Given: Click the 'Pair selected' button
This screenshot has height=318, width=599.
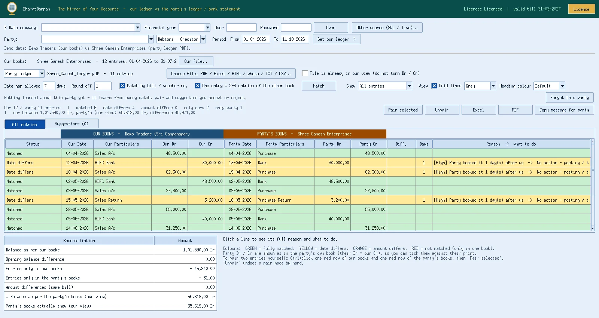Looking at the screenshot, I should [x=403, y=110].
